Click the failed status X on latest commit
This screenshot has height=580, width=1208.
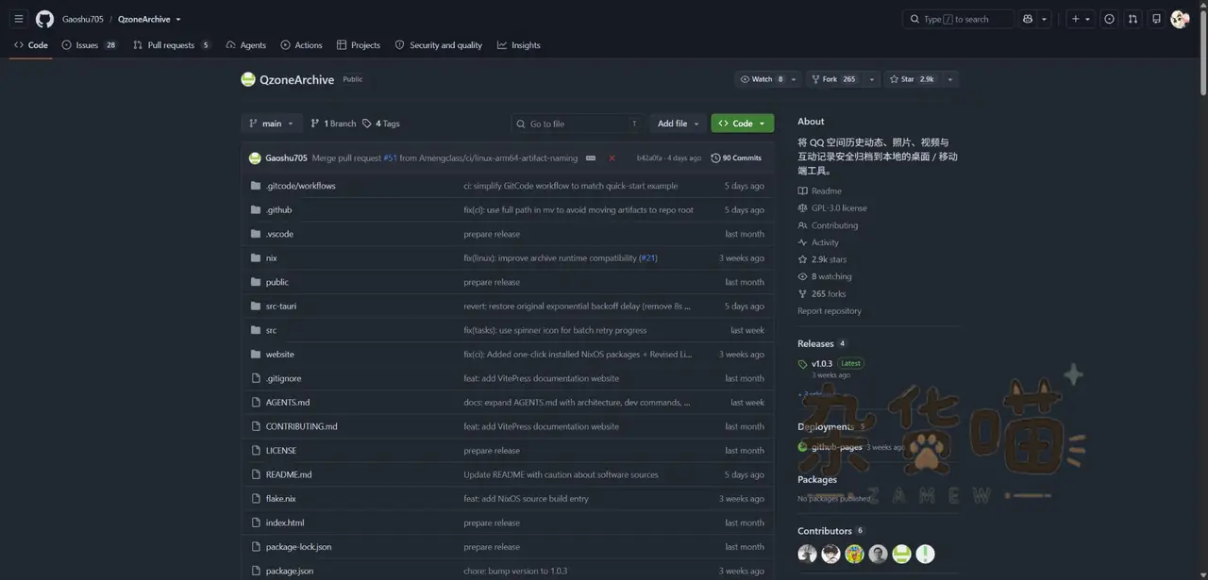[x=612, y=157]
